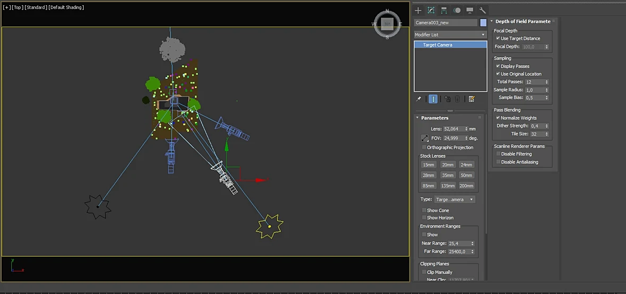The height and width of the screenshot is (294, 626).
Task: Open the Create panel plus tab
Action: (418, 11)
